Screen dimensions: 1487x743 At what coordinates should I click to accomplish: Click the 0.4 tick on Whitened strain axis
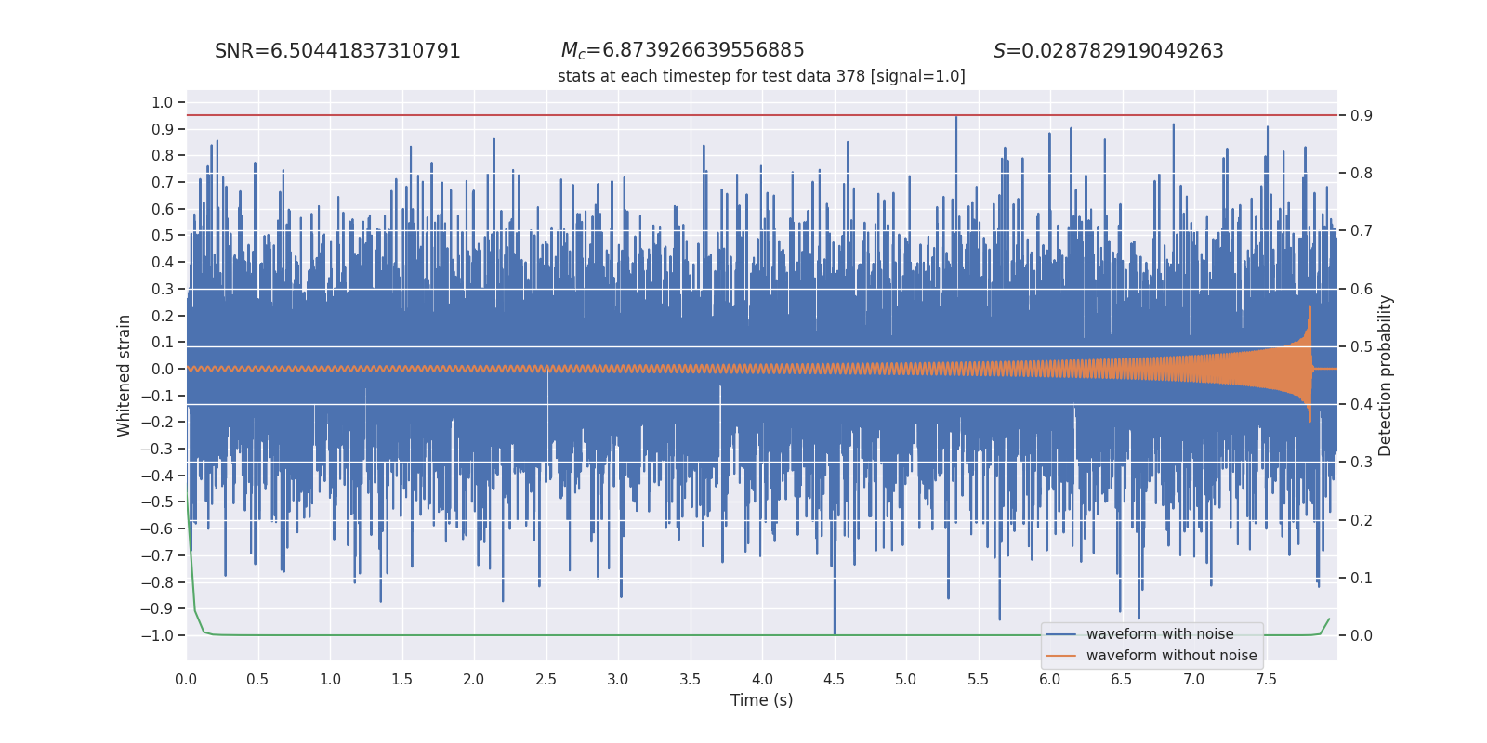pos(163,262)
